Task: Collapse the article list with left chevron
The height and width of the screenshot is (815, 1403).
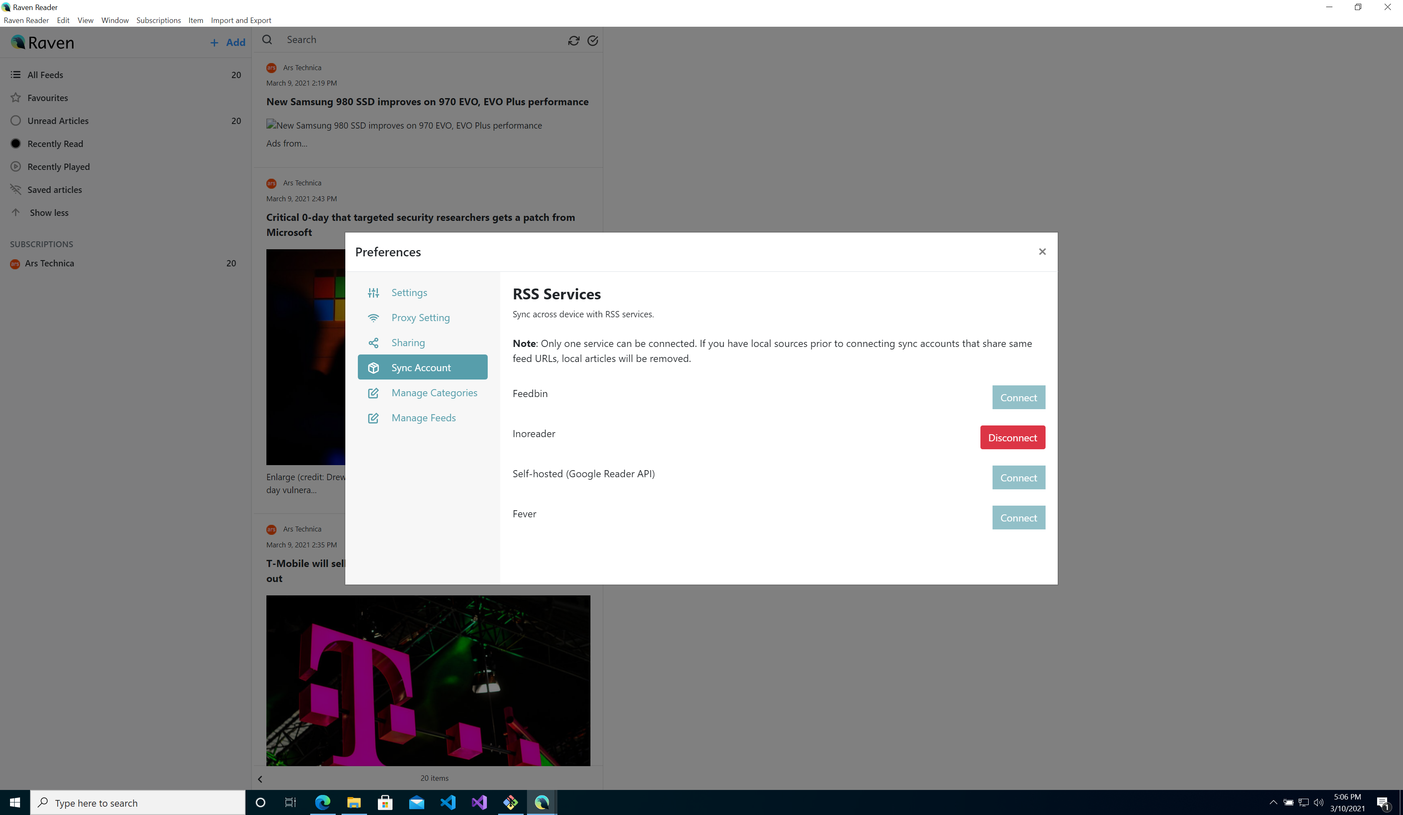Action: (259, 779)
